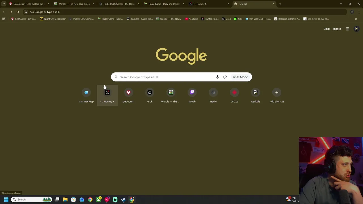This screenshot has width=363, height=204.
Task: Open the Tradle shortcut tile
Action: click(x=213, y=95)
